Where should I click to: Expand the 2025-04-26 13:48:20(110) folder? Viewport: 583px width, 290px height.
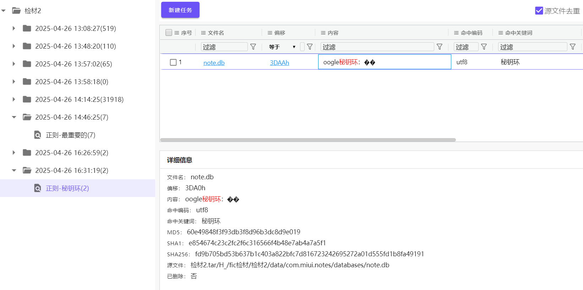14,46
